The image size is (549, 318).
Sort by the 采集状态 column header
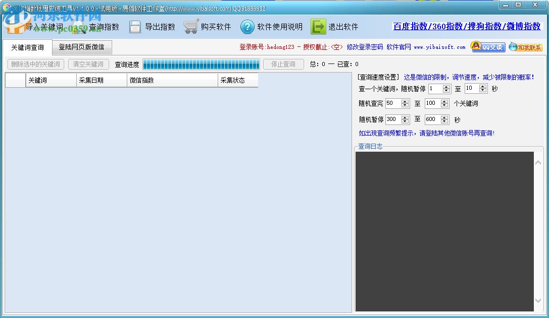238,80
